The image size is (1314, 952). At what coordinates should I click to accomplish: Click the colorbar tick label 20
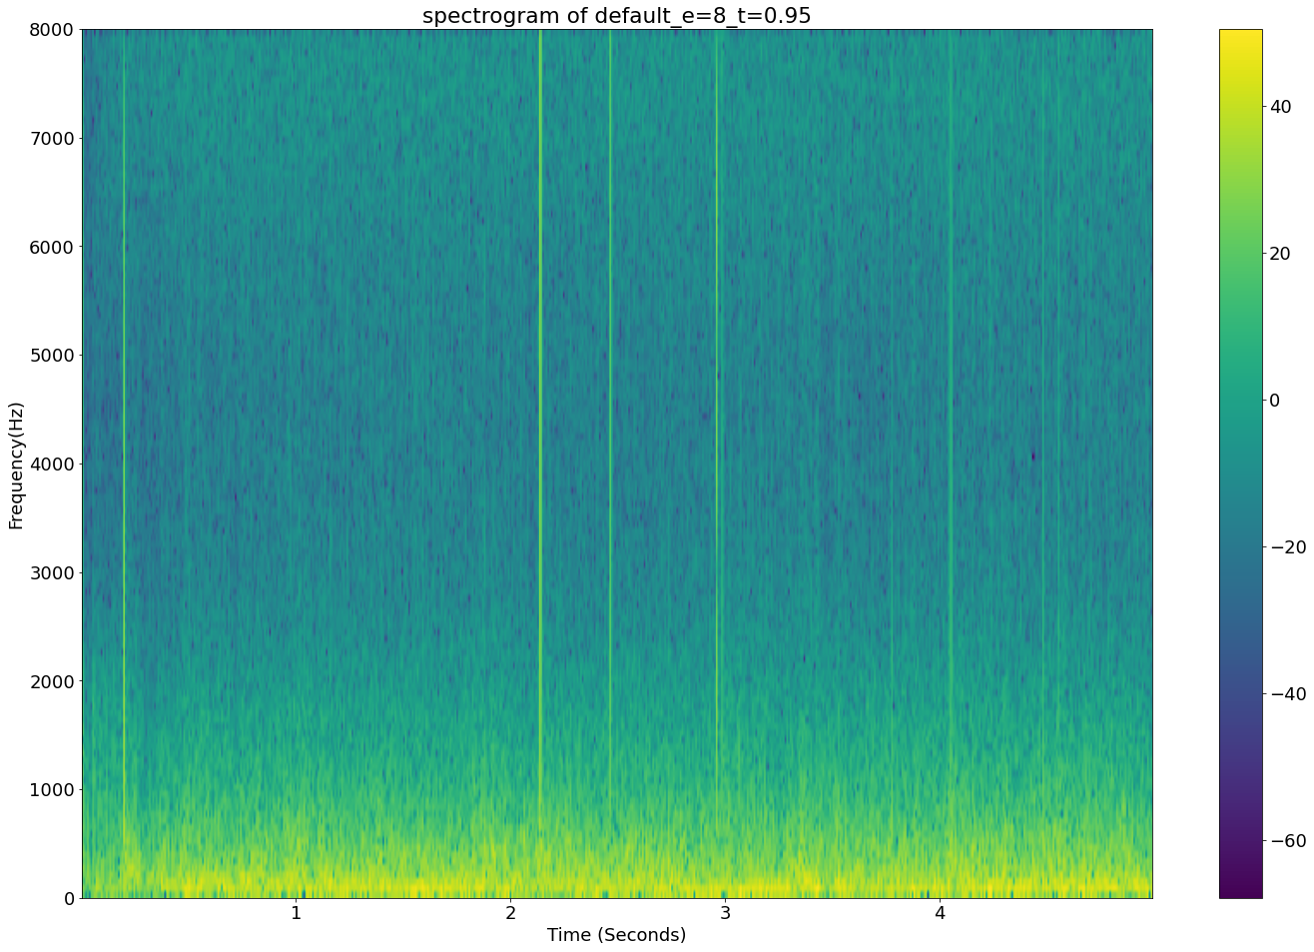coord(1281,253)
